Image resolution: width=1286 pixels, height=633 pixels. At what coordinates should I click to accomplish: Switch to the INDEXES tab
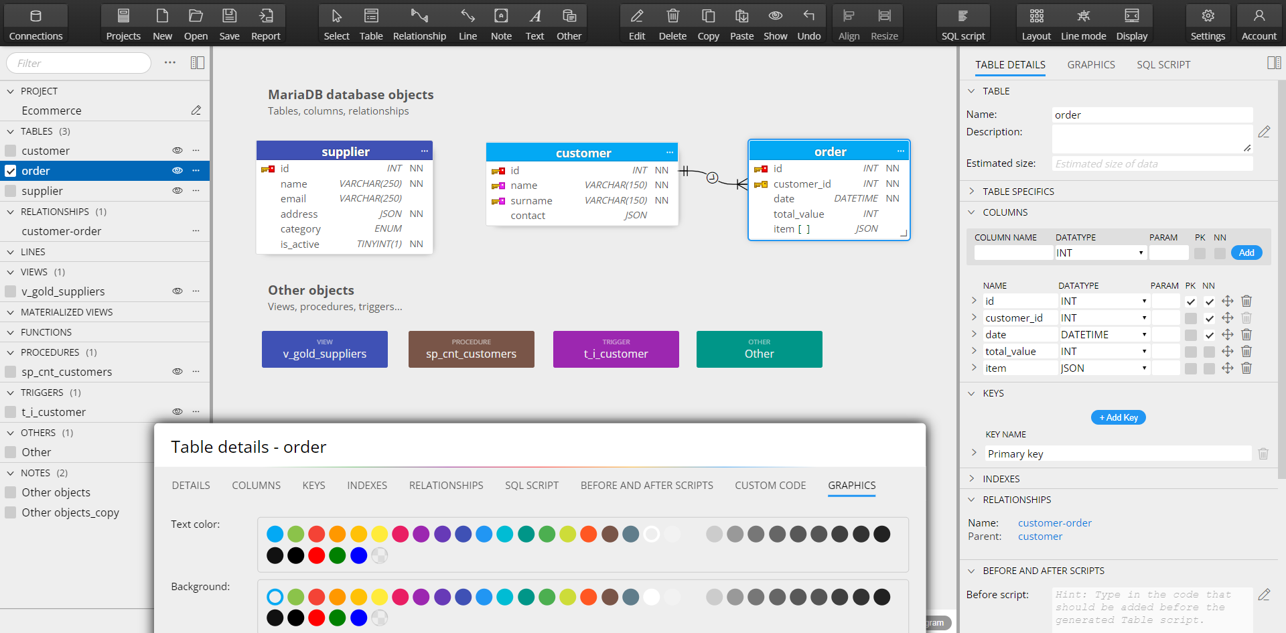367,486
